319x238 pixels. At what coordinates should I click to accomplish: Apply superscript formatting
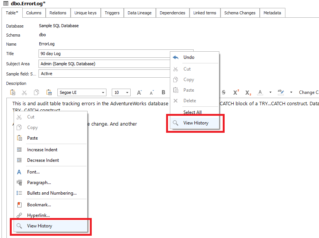(x=236, y=92)
